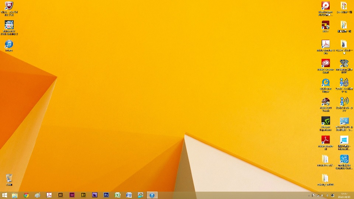Screen dimensions: 354x199
Task: Select the GeForce Experience desktop shortcut
Action: [326, 121]
